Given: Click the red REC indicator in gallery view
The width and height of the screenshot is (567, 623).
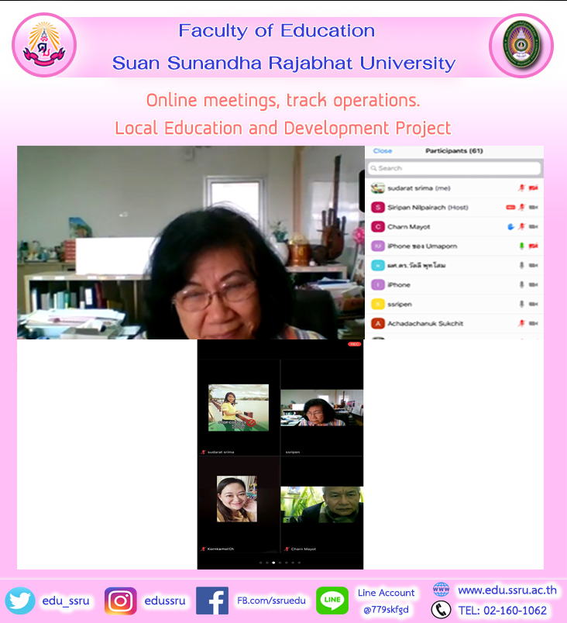Looking at the screenshot, I should coord(354,344).
